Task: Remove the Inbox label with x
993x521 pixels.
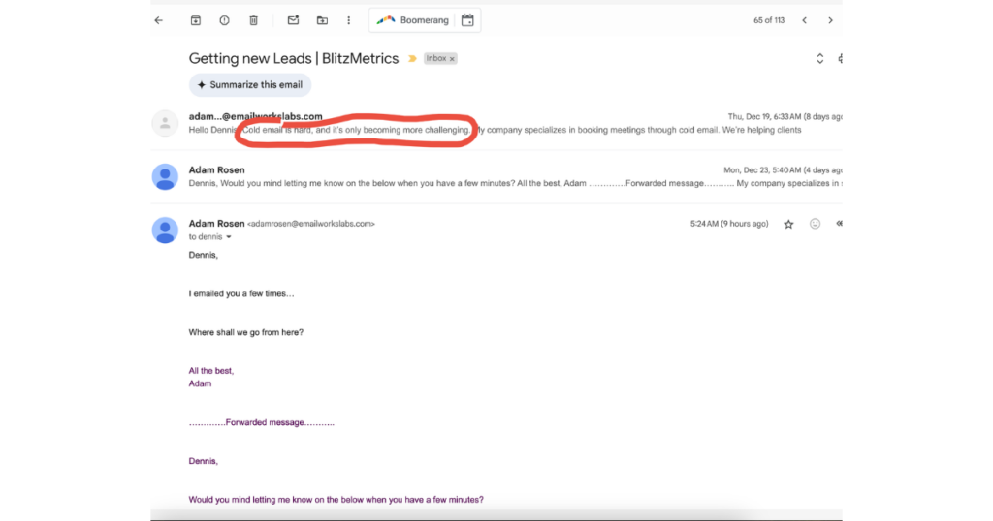Action: (452, 59)
